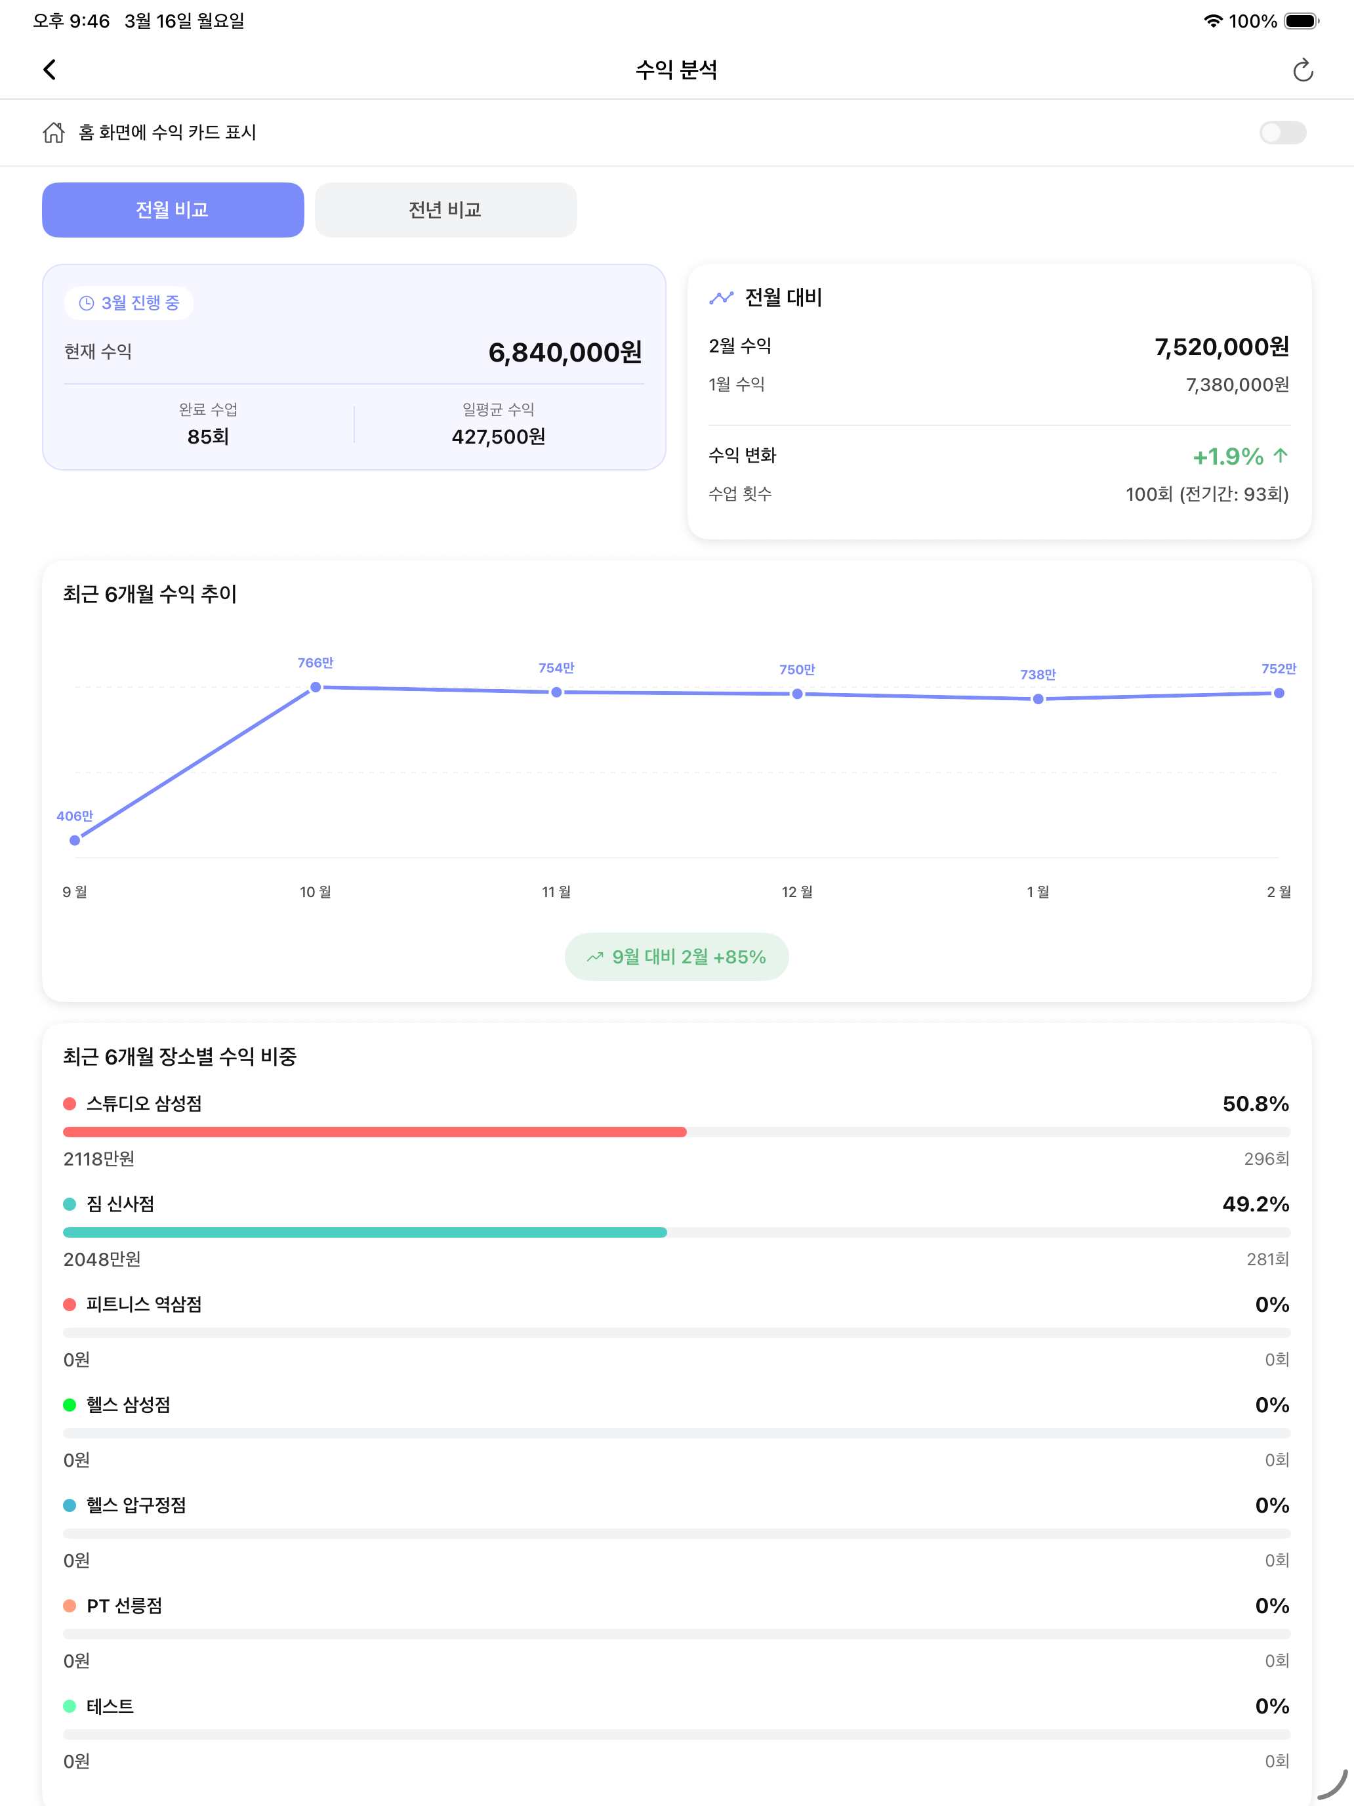1354x1806 pixels.
Task: Select the 2월 data point showing 752만
Action: pyautogui.click(x=1278, y=692)
